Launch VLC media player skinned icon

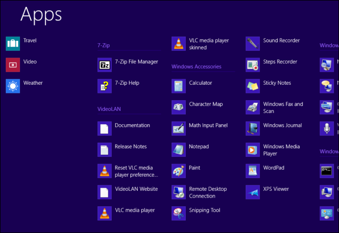coord(178,43)
